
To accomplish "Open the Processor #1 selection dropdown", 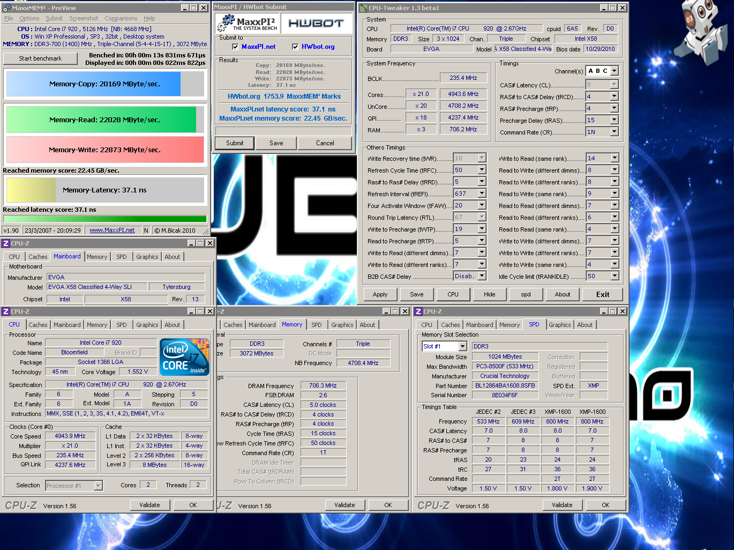I will pos(98,486).
